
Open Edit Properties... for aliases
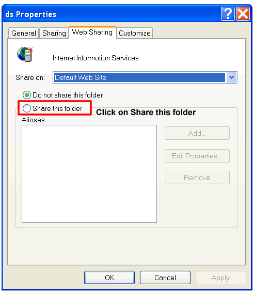(x=197, y=156)
